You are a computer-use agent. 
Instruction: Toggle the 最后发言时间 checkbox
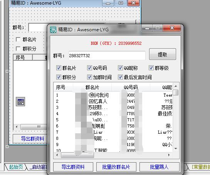(120, 77)
